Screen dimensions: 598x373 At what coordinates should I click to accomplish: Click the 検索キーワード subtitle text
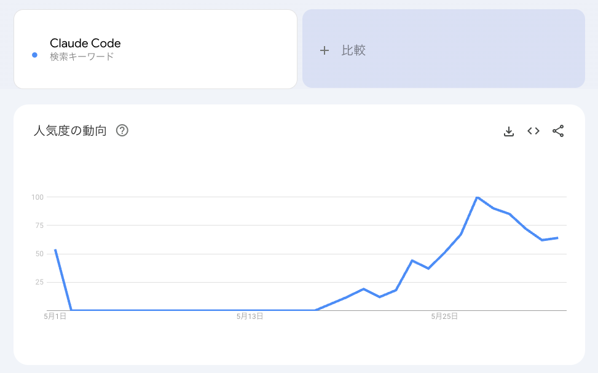click(x=82, y=57)
